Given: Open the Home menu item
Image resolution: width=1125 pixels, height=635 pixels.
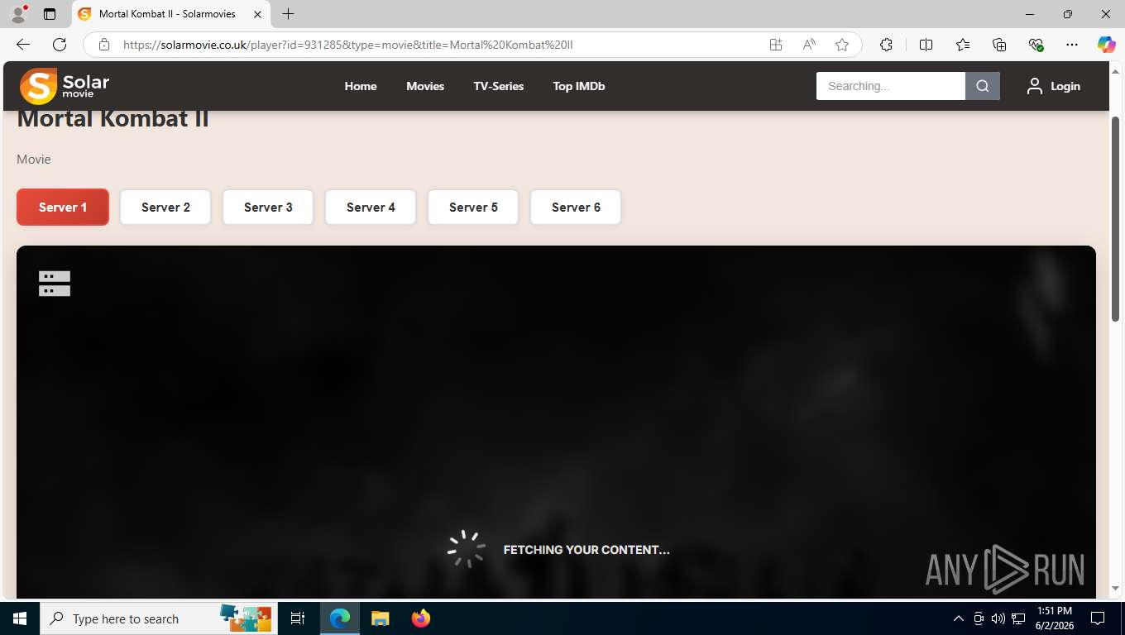Looking at the screenshot, I should pos(361,86).
